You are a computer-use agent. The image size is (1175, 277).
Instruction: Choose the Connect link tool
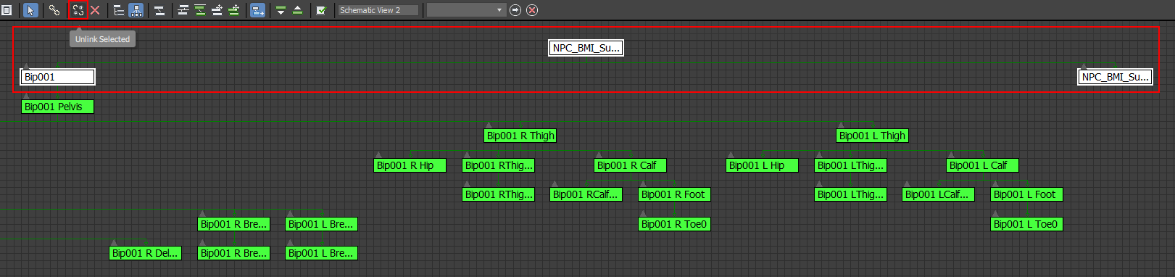54,10
